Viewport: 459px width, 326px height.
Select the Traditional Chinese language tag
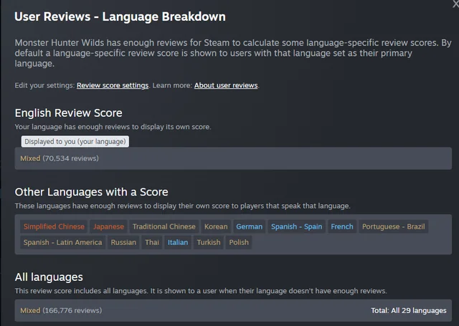[x=164, y=226]
